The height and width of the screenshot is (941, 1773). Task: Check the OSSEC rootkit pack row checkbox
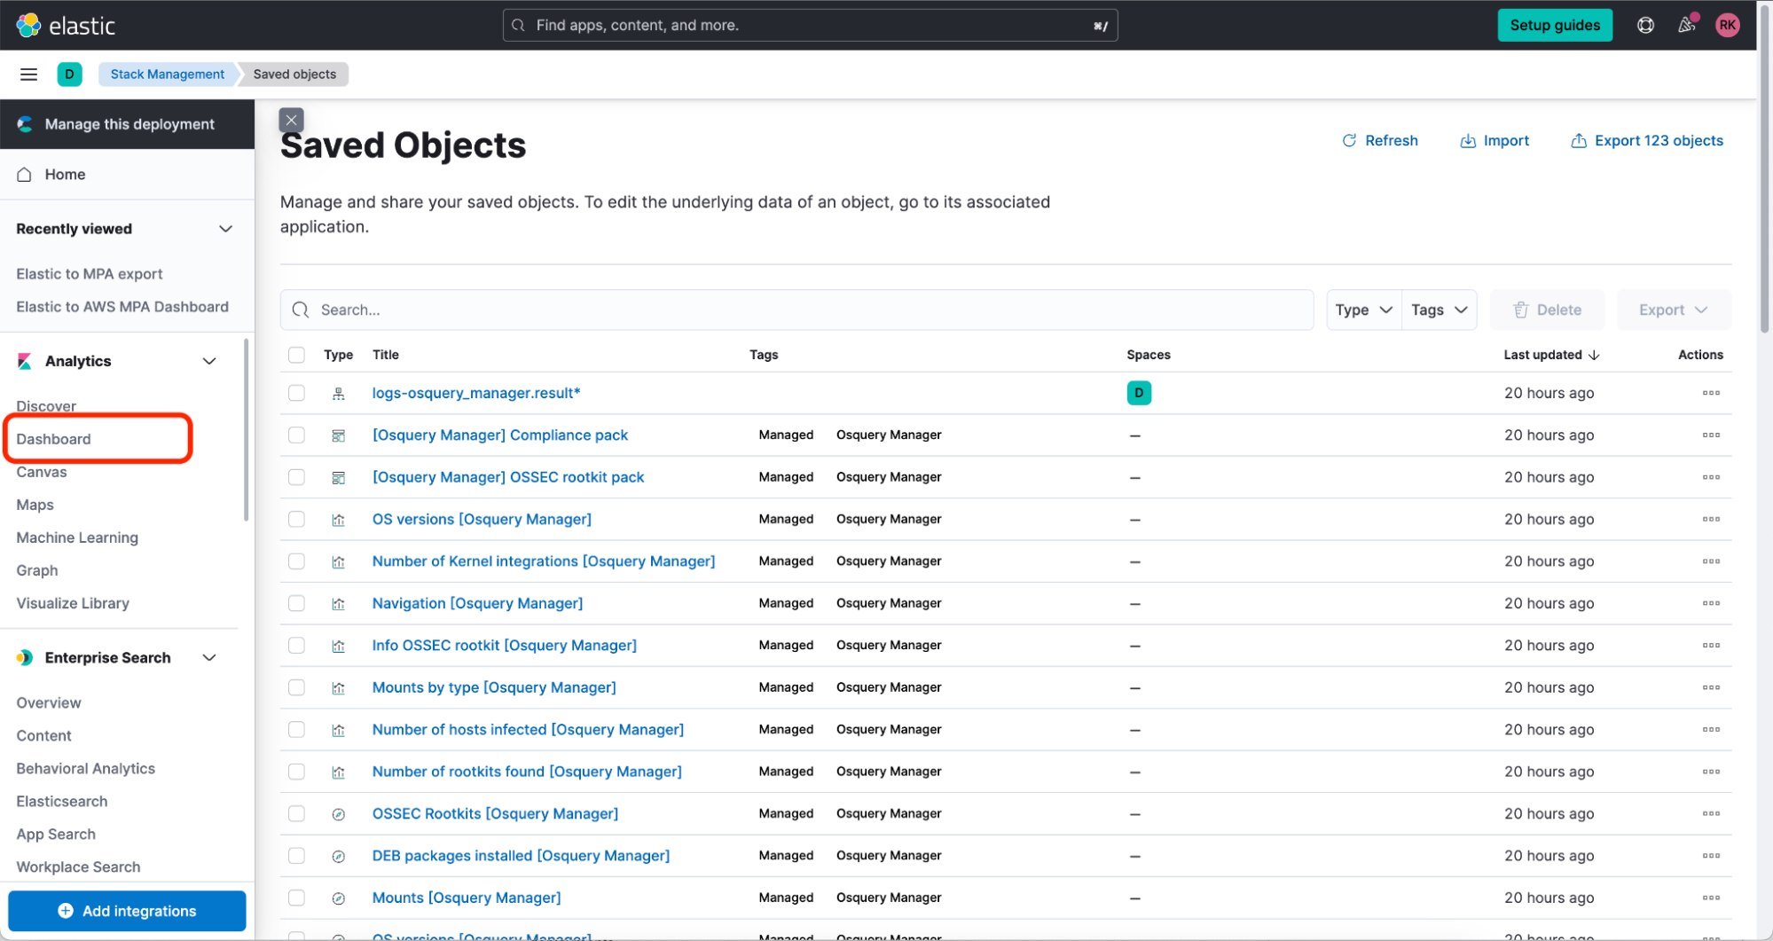coord(296,477)
